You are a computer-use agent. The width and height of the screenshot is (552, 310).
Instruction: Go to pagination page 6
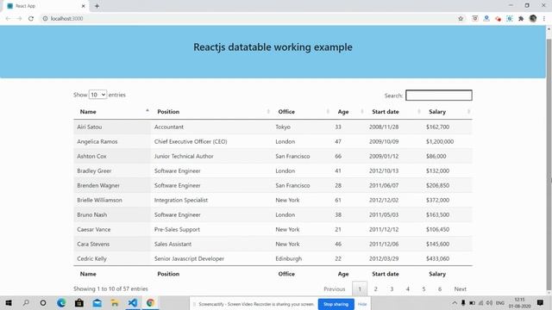tap(440, 289)
